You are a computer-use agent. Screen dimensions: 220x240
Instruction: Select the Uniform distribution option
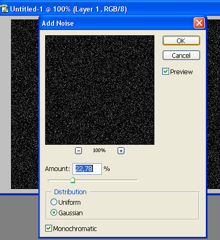(x=54, y=202)
